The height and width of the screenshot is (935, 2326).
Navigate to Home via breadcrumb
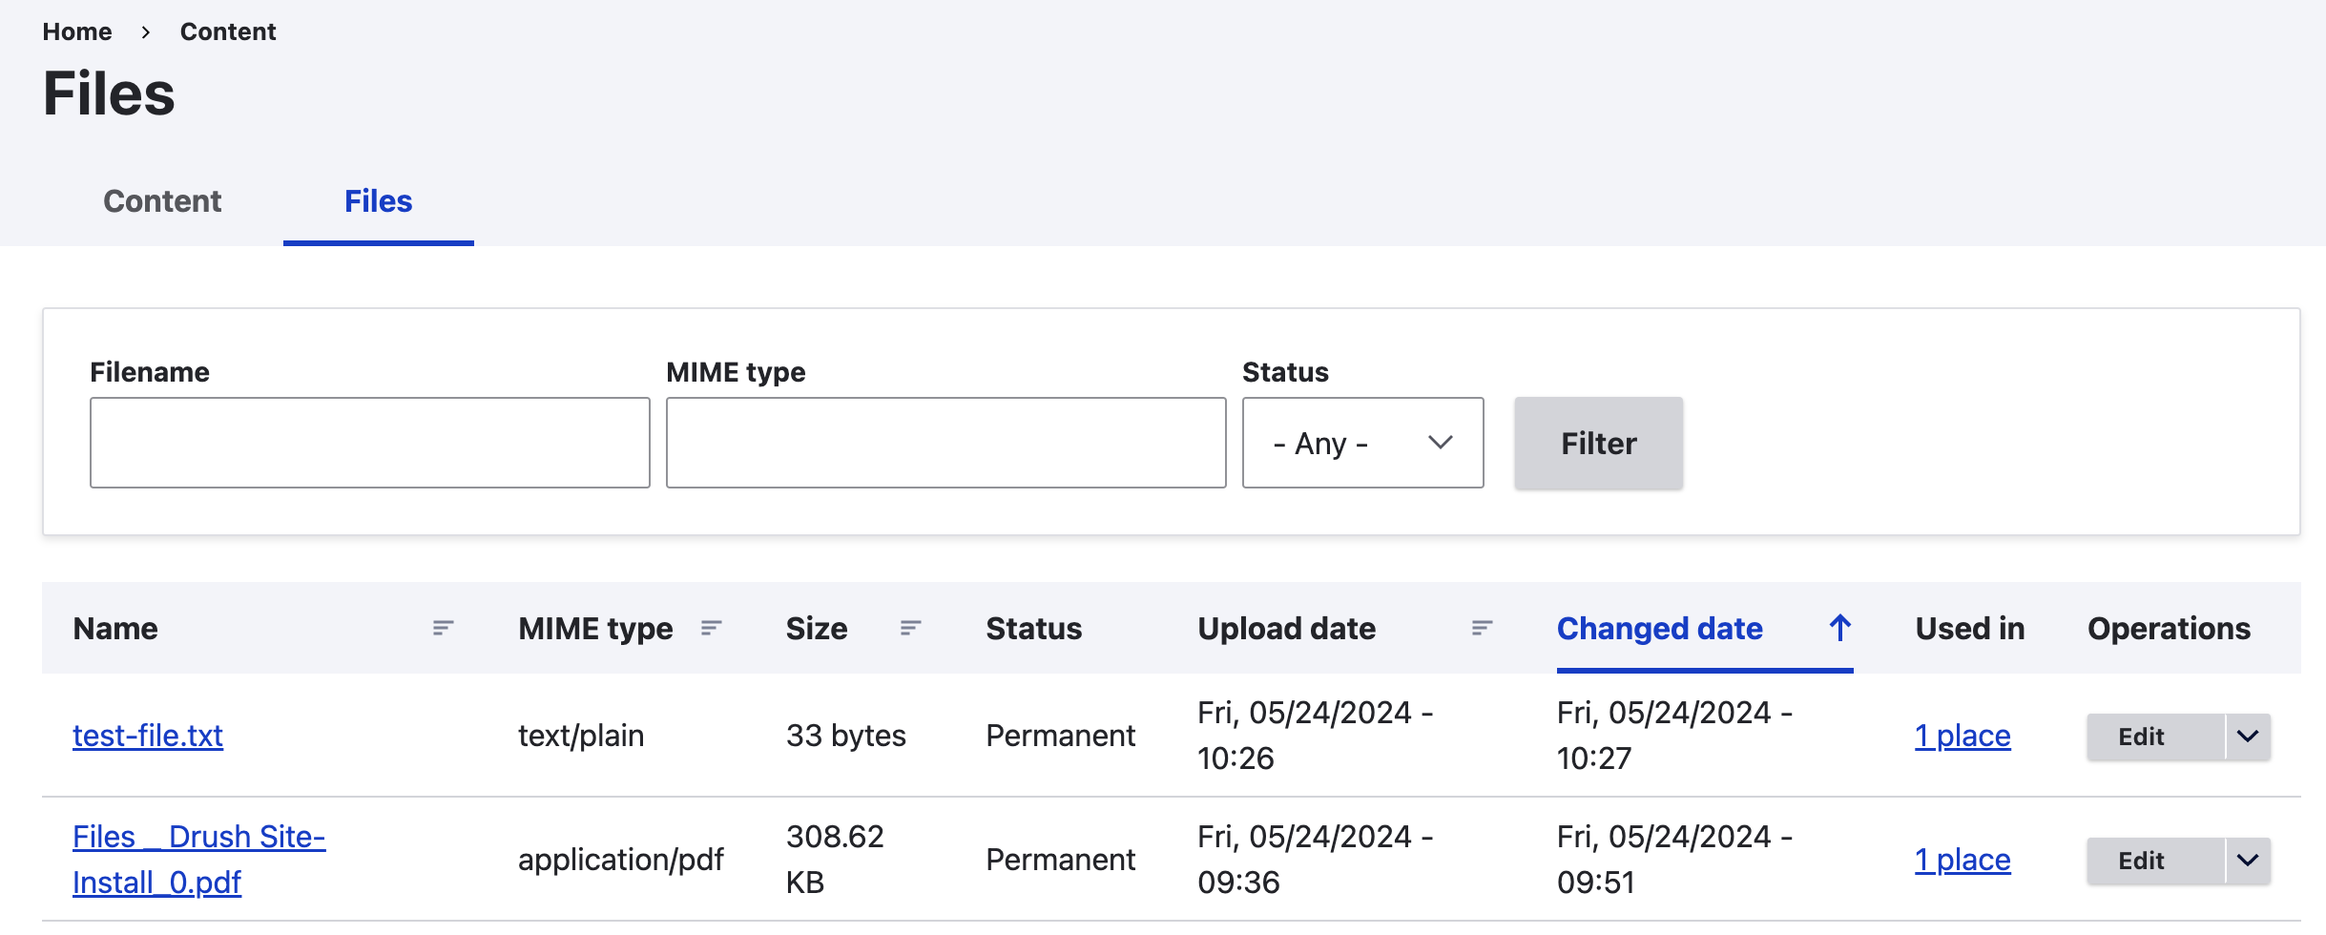76,31
